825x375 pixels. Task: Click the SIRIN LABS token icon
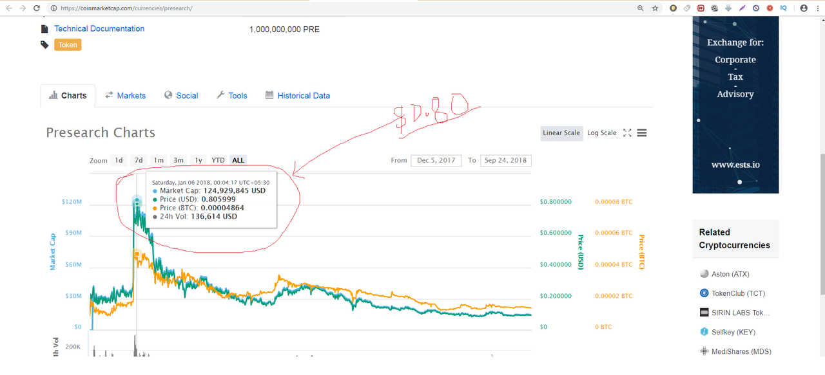click(704, 313)
